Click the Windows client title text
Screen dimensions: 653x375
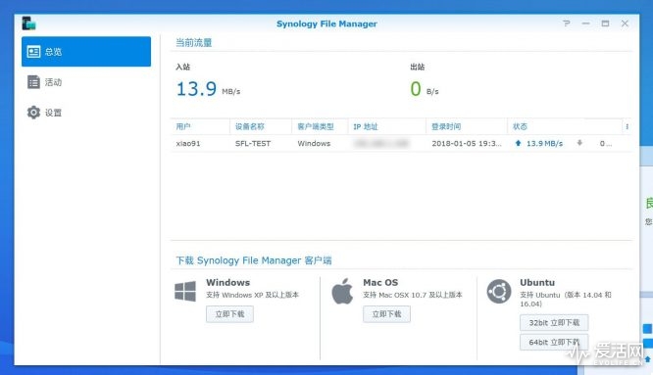227,282
